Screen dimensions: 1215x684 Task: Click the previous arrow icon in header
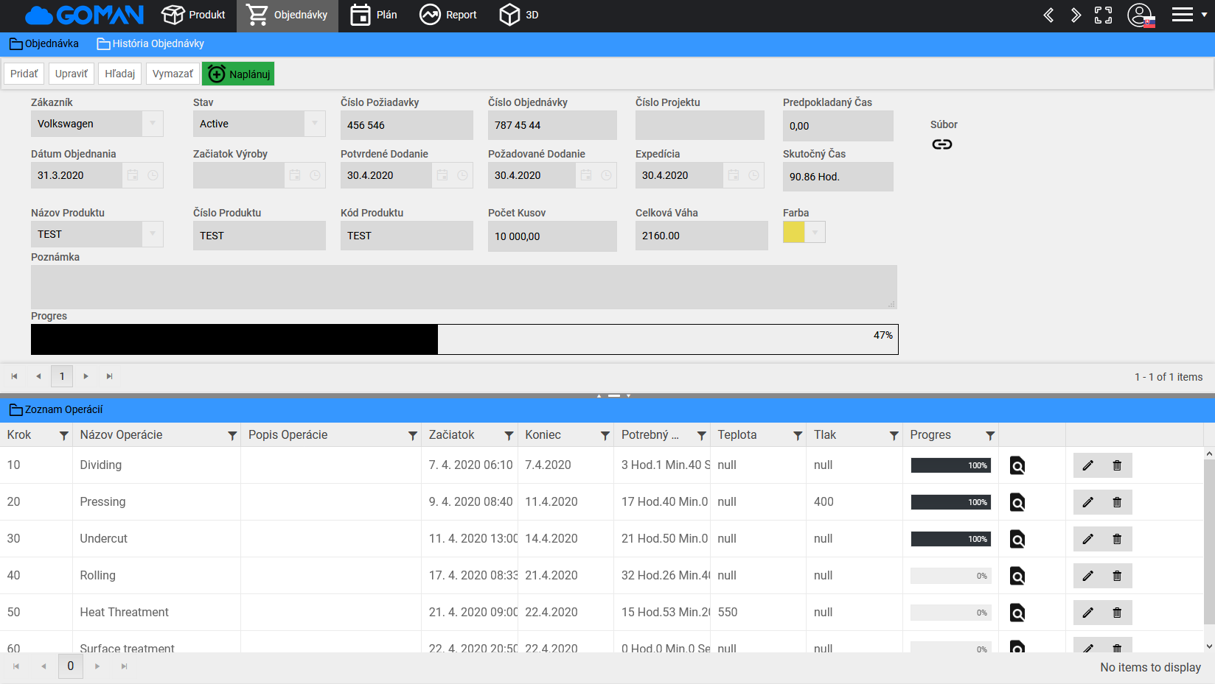[1048, 15]
